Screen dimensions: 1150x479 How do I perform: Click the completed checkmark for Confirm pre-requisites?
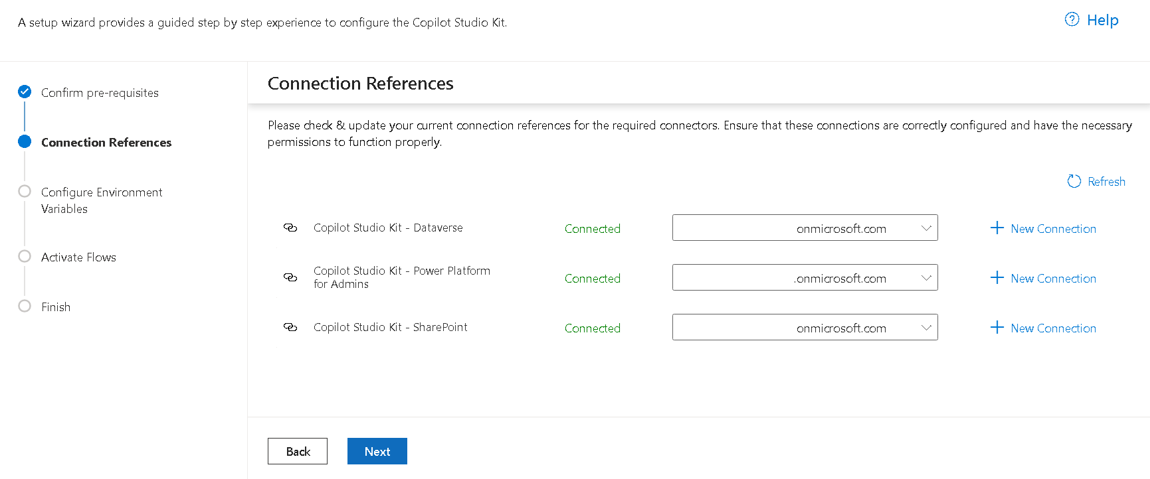25,92
